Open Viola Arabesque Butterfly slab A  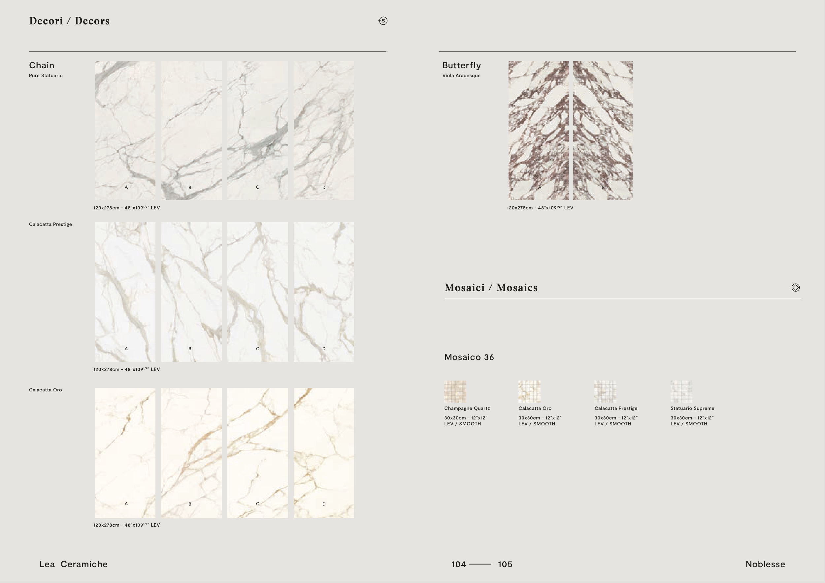(538, 130)
